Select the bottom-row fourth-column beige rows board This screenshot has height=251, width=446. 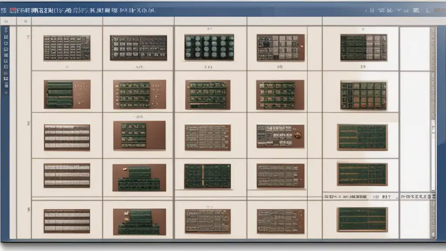pos(280,221)
